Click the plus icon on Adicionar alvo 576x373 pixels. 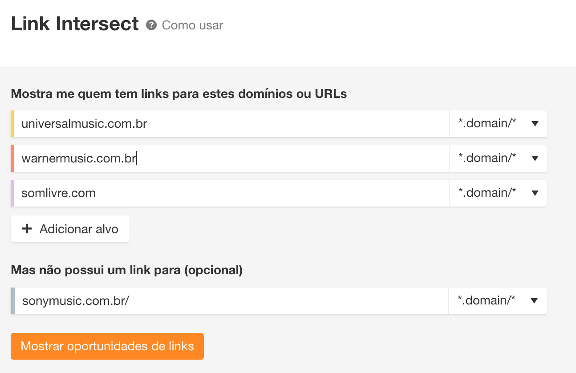pos(27,228)
